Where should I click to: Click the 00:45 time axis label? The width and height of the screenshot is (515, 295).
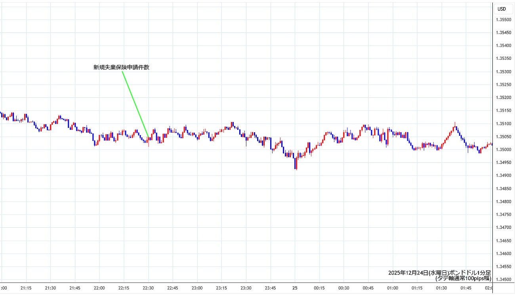point(368,288)
